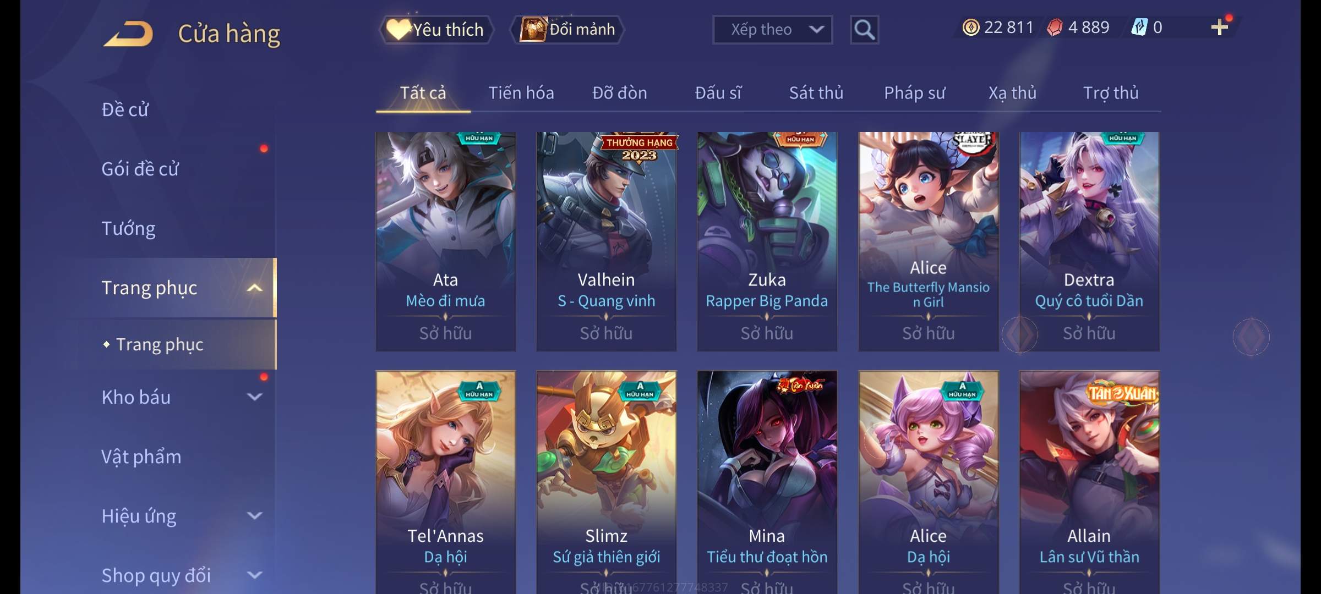Viewport: 1321px width, 594px height.
Task: Expand the Shop quy đổi section
Action: (254, 575)
